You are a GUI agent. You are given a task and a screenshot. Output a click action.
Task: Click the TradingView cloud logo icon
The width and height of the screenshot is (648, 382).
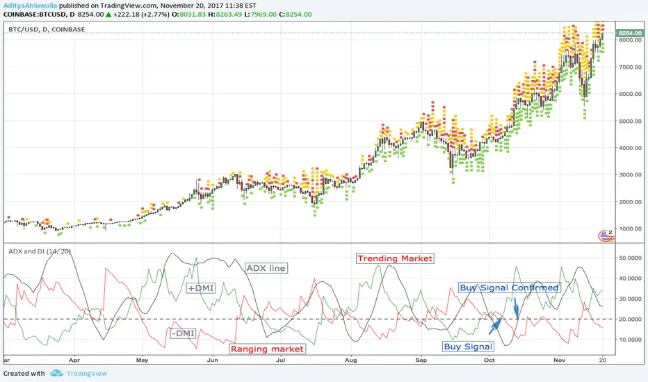pyautogui.click(x=56, y=374)
